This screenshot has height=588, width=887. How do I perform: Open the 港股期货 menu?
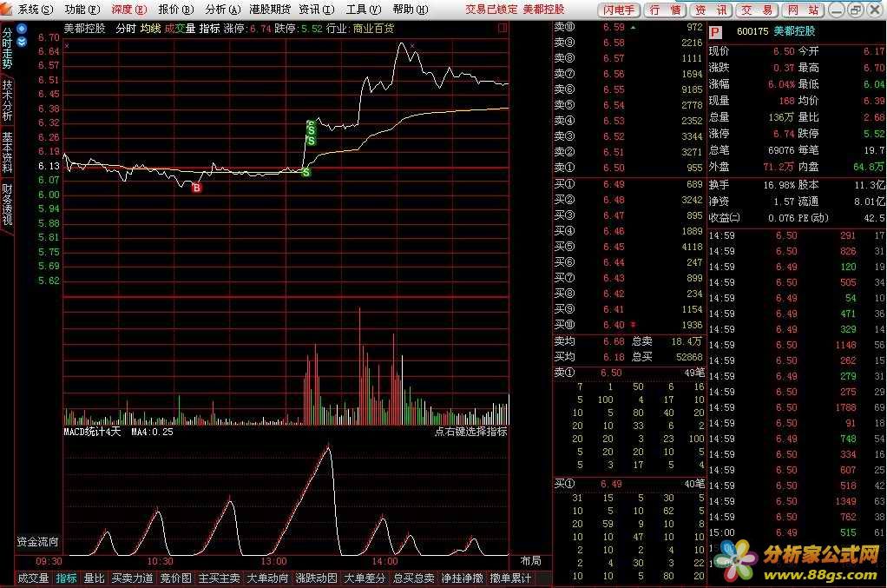270,10
